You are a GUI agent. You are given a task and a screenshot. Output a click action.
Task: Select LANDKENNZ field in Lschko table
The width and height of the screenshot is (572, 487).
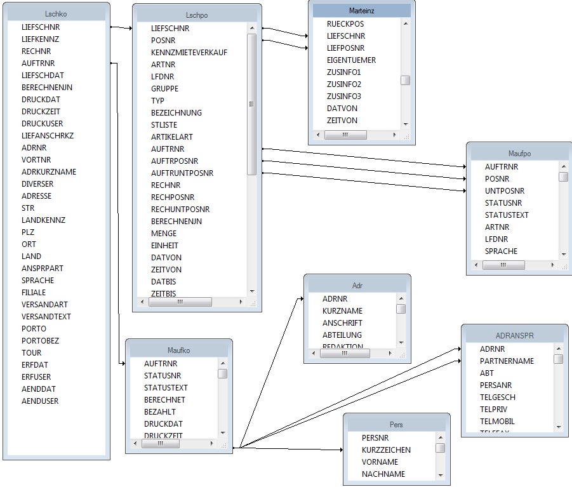pyautogui.click(x=43, y=220)
